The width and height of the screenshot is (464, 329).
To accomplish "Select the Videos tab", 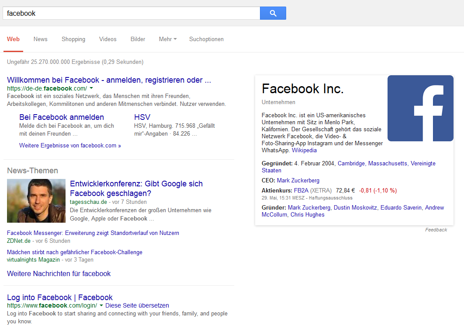I will (107, 39).
